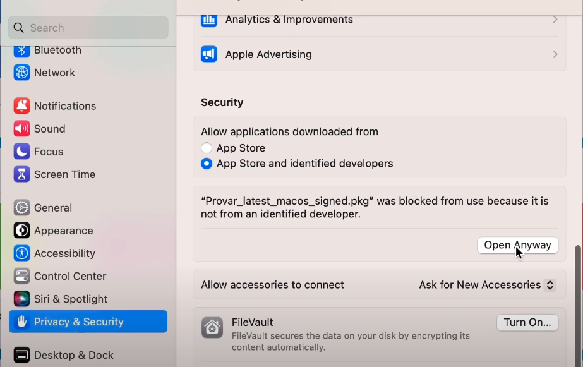Open Focus moon icon
This screenshot has width=583, height=367.
pos(21,152)
